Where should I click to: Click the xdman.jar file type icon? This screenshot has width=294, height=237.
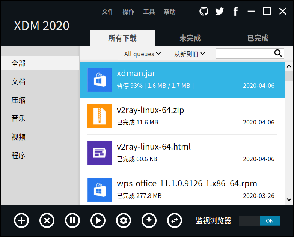100,79
